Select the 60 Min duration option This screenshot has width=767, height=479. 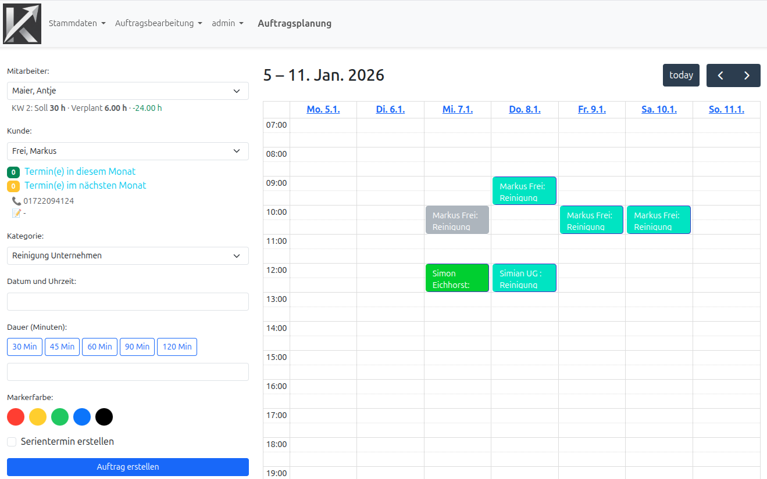click(99, 347)
